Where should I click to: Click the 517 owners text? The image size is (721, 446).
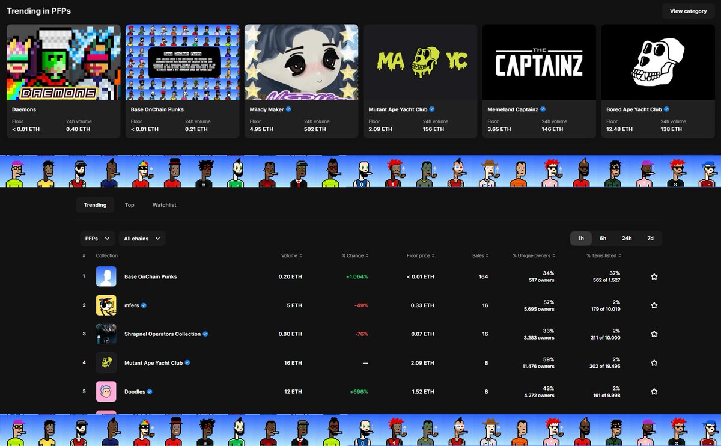coord(541,280)
